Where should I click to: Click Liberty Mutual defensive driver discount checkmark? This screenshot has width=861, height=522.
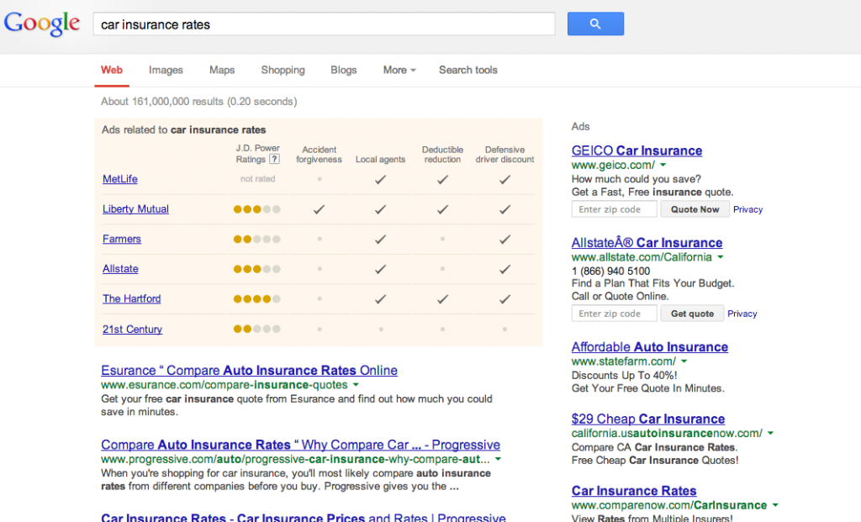pos(505,209)
